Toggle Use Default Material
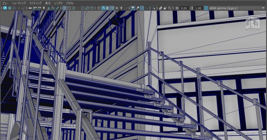Image resolution: width=267 pixels, height=140 pixels. tap(108, 8)
